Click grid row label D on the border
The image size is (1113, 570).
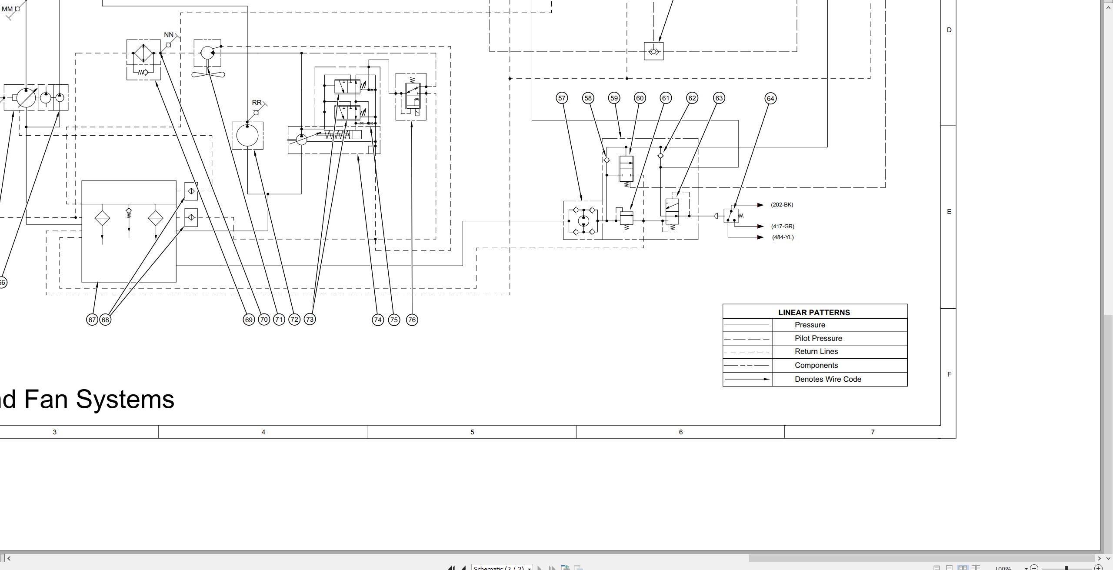coord(949,30)
